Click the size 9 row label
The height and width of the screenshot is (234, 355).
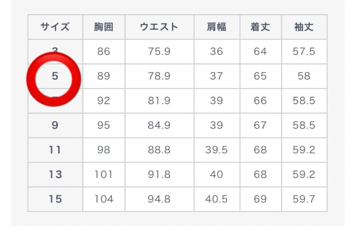[x=55, y=125]
